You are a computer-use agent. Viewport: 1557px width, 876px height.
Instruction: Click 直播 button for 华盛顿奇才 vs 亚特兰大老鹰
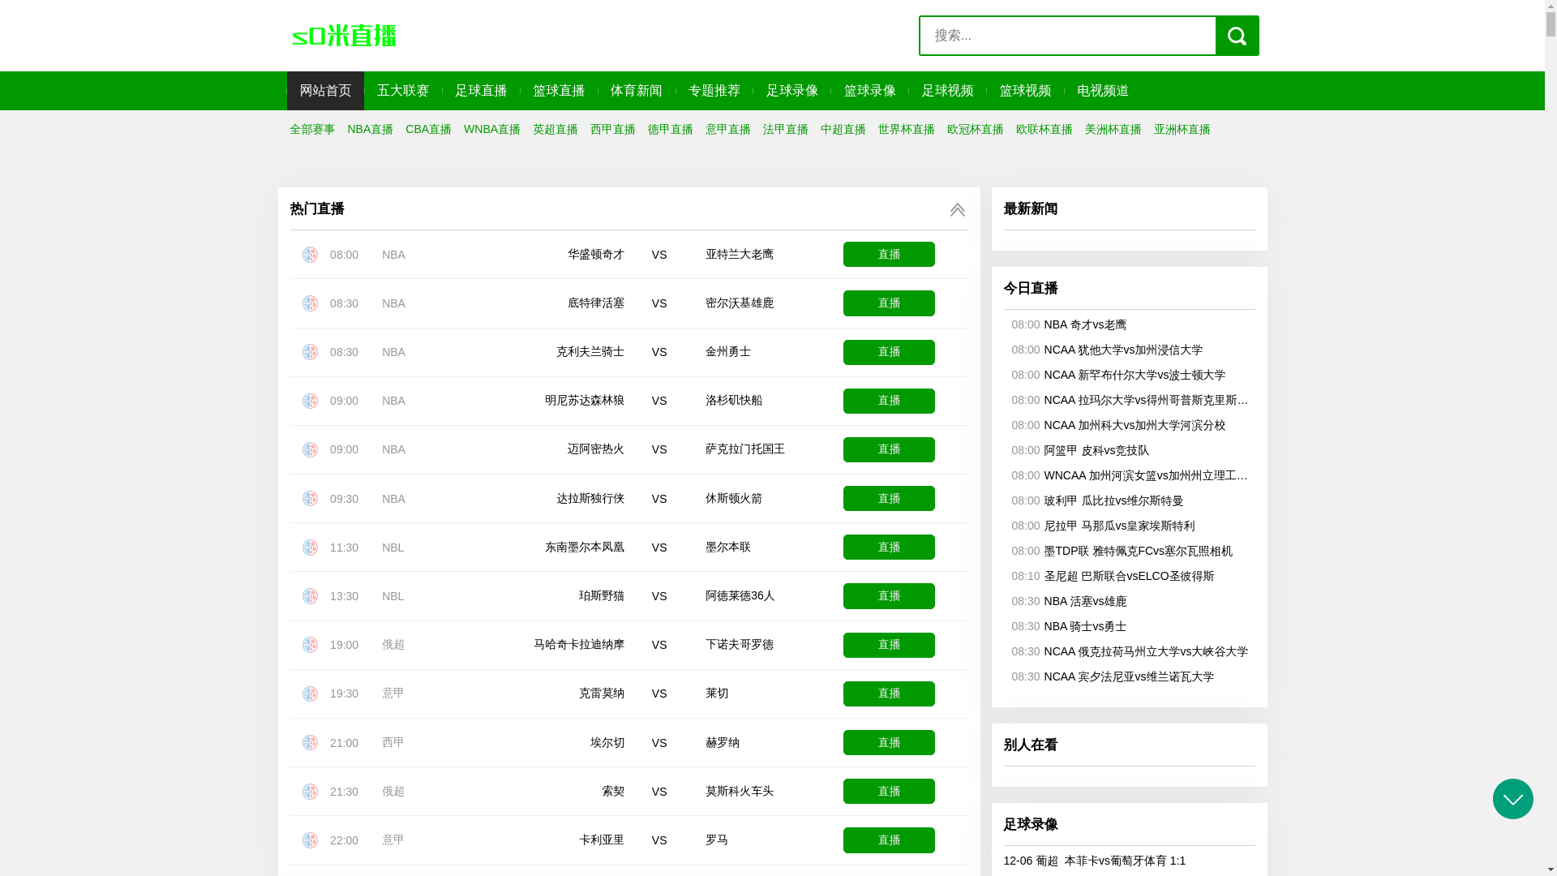click(x=889, y=255)
